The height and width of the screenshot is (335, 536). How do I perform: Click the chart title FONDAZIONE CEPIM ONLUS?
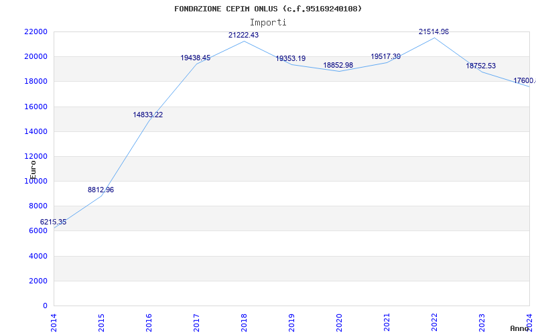point(267,9)
